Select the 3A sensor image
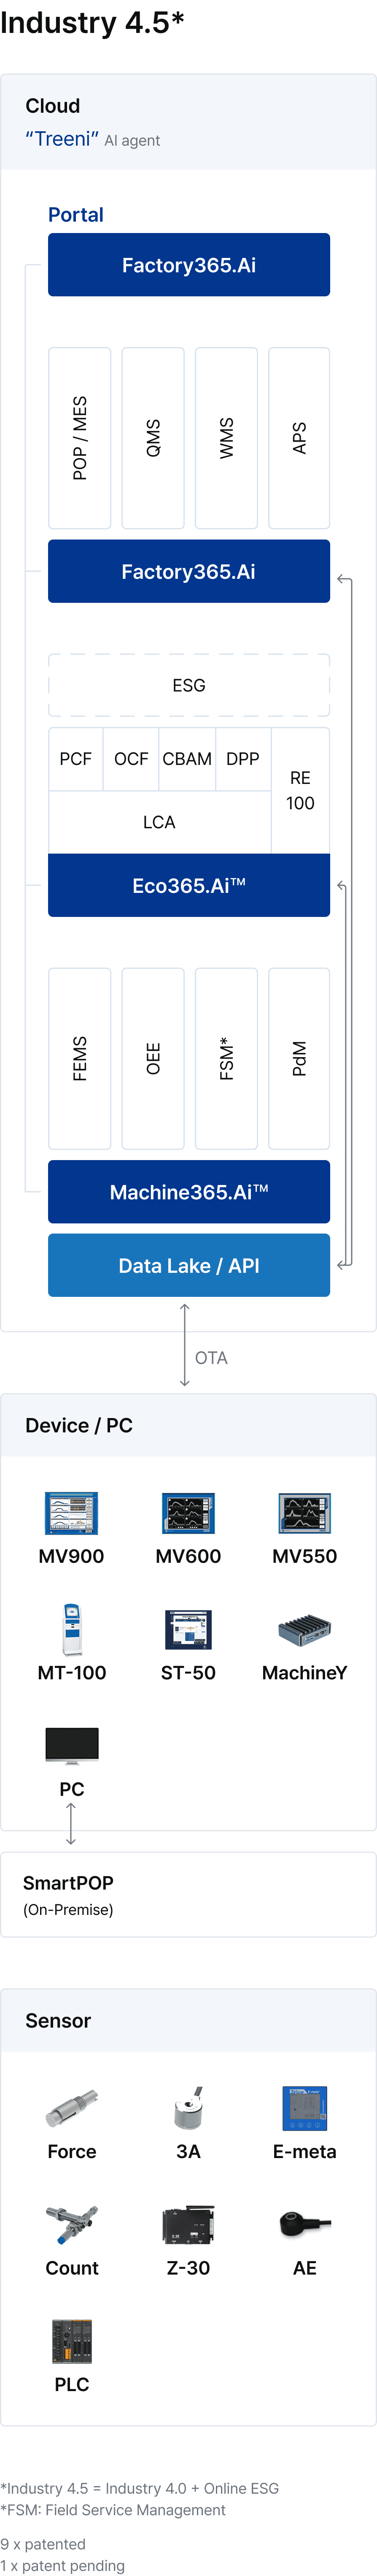The height and width of the screenshot is (2576, 377). [x=188, y=2108]
